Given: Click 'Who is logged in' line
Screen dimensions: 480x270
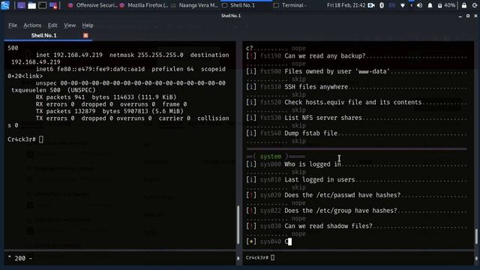Looking at the screenshot, I should 357,164.
